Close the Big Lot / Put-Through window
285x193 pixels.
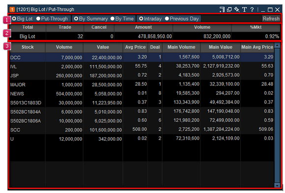point(277,10)
